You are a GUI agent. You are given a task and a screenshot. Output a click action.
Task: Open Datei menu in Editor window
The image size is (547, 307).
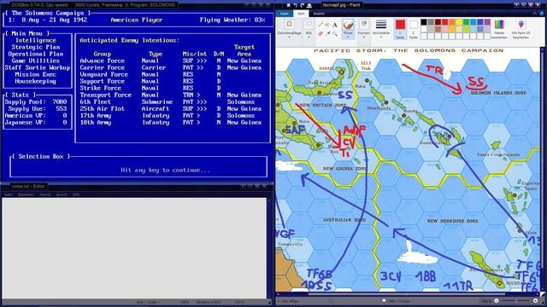(9, 194)
